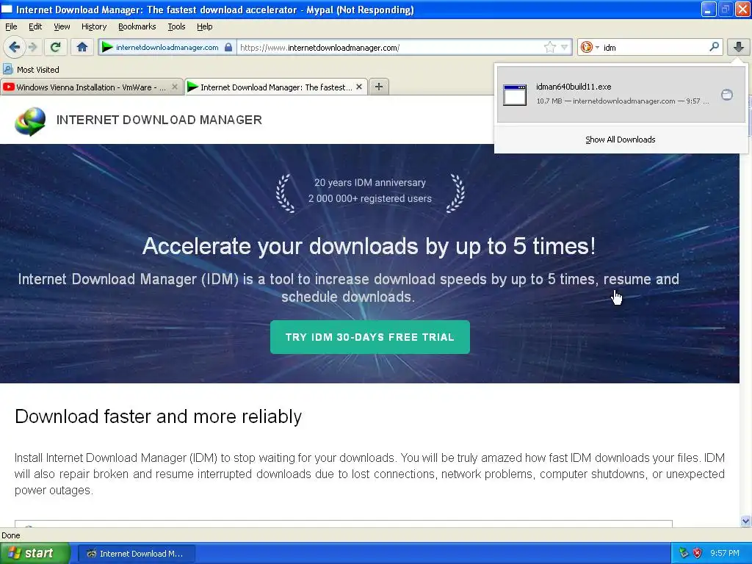Click the Done status bar text
This screenshot has height=564, width=752.
click(11, 535)
